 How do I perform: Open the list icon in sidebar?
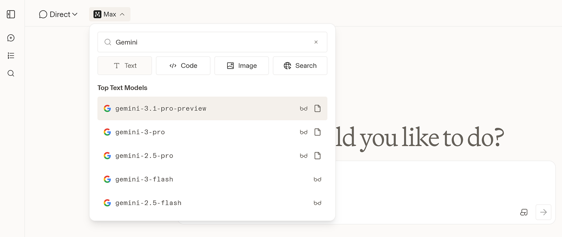[x=11, y=56]
